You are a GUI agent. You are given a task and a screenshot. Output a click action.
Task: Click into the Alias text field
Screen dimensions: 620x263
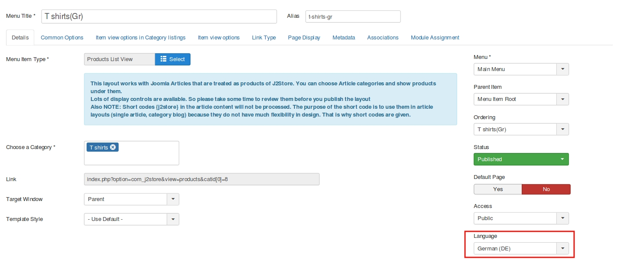(x=352, y=16)
